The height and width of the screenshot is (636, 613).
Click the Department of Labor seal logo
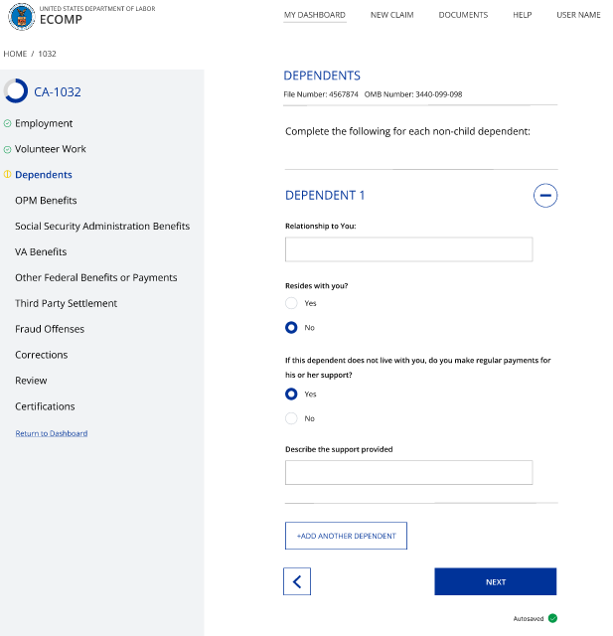pyautogui.click(x=22, y=17)
